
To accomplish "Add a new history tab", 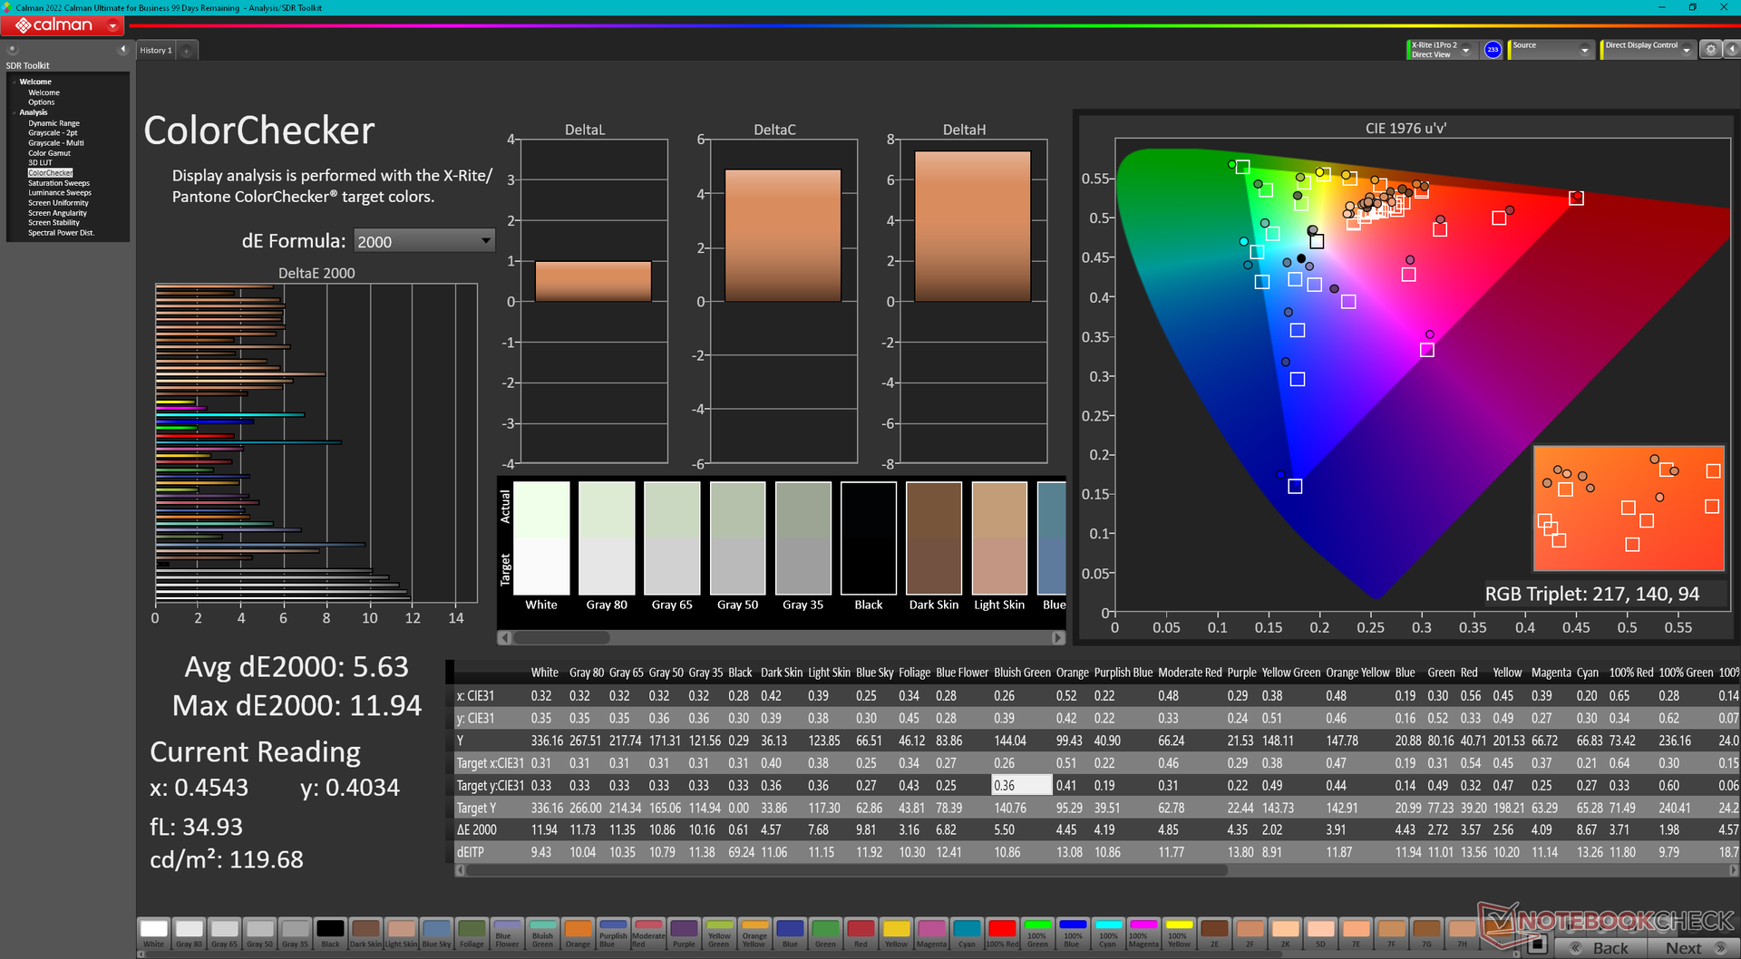I will click(x=187, y=51).
